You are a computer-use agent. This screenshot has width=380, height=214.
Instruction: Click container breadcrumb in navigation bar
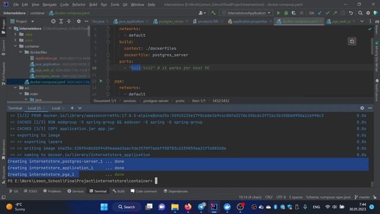coord(37,13)
